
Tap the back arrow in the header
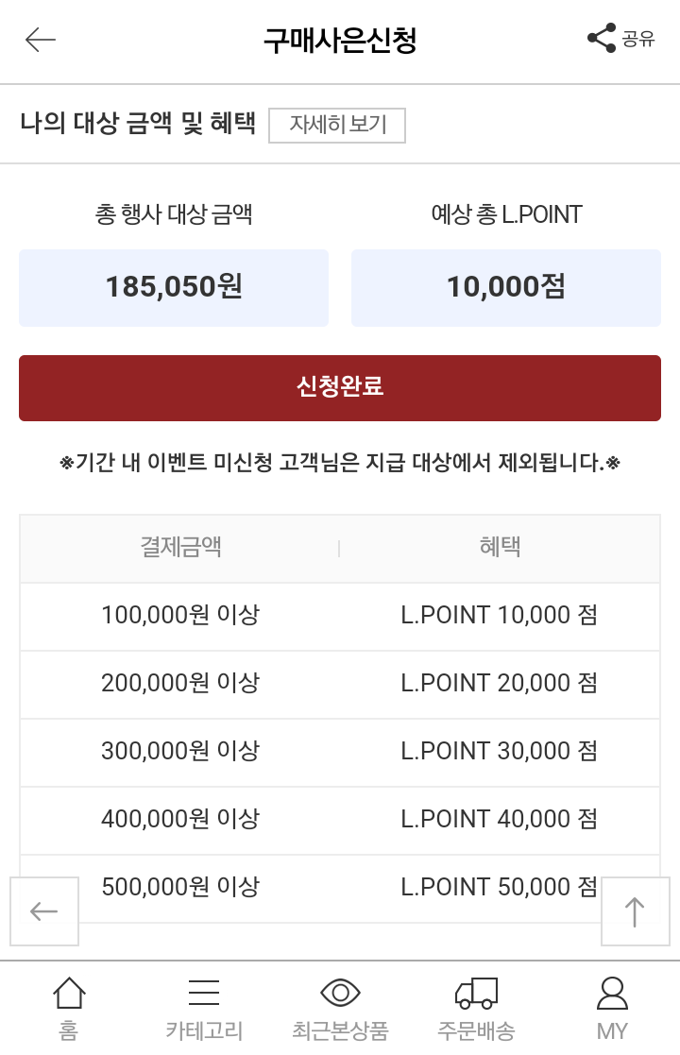41,40
